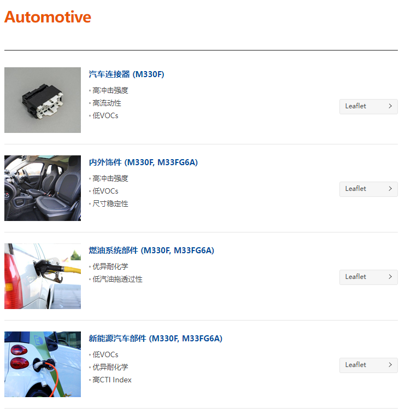This screenshot has height=419, width=417.
Task: Open the Leaflet text for 内外饰件
Action: click(355, 189)
